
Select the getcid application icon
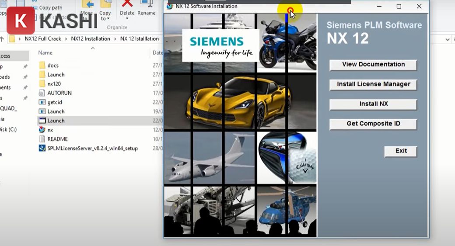[42, 102]
